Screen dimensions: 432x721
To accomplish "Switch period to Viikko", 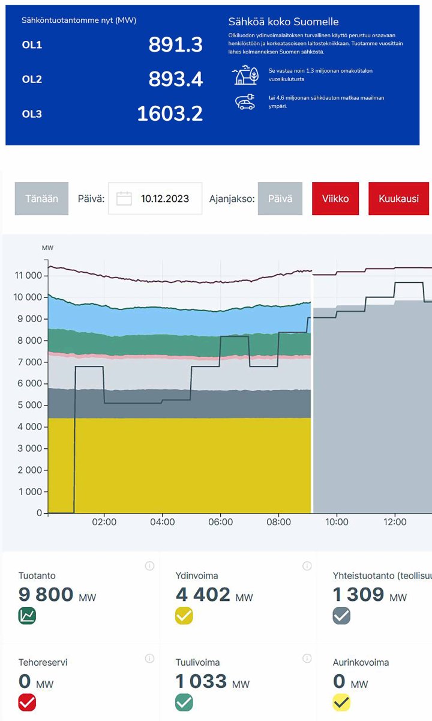I will 335,199.
